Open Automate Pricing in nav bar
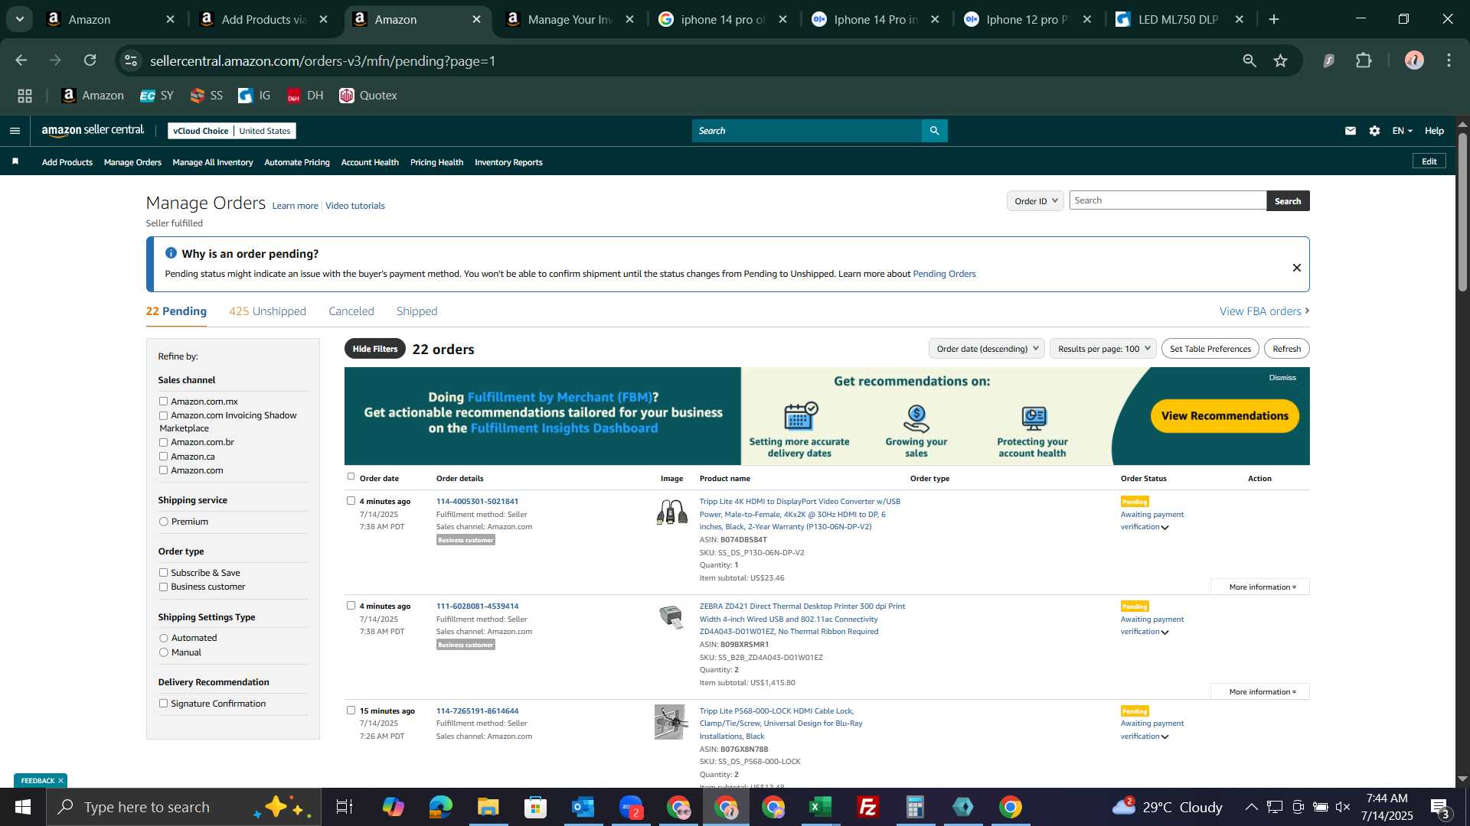Screen dimensions: 1470x826 coord(297,162)
